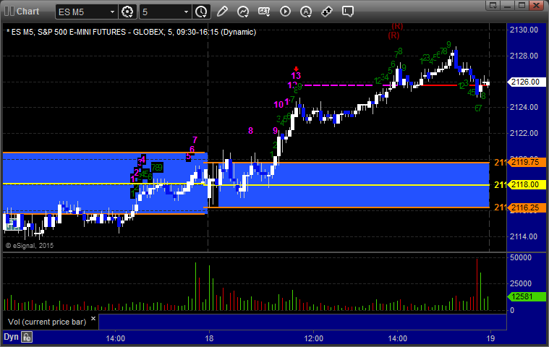Click the 2130.00 price scale label
This screenshot has height=347, width=549.
[x=524, y=30]
